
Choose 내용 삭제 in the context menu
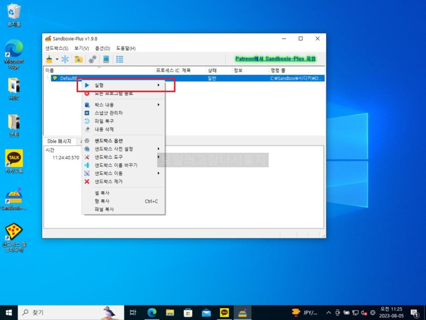[x=123, y=129]
